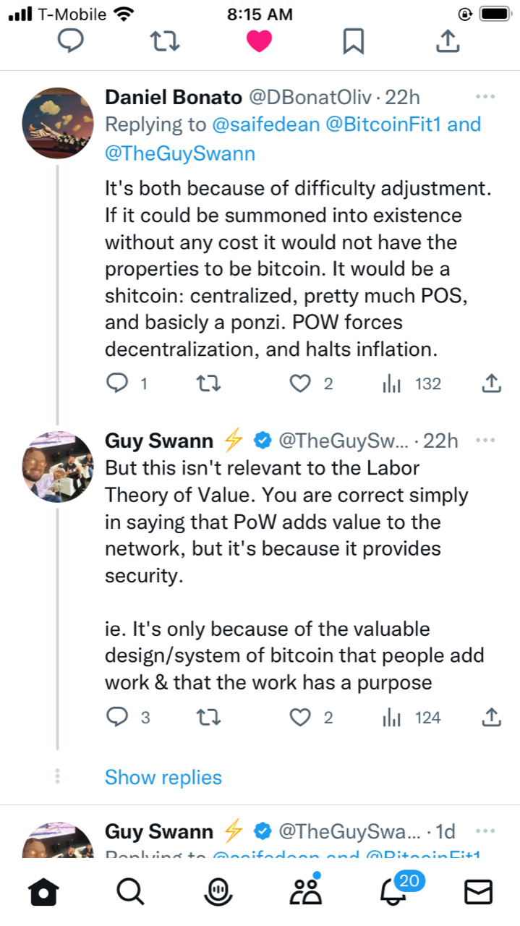Open the three-dot menu on Guy Swann's 22h tweet
Viewport: 520px width, 926px height.
[x=485, y=441]
